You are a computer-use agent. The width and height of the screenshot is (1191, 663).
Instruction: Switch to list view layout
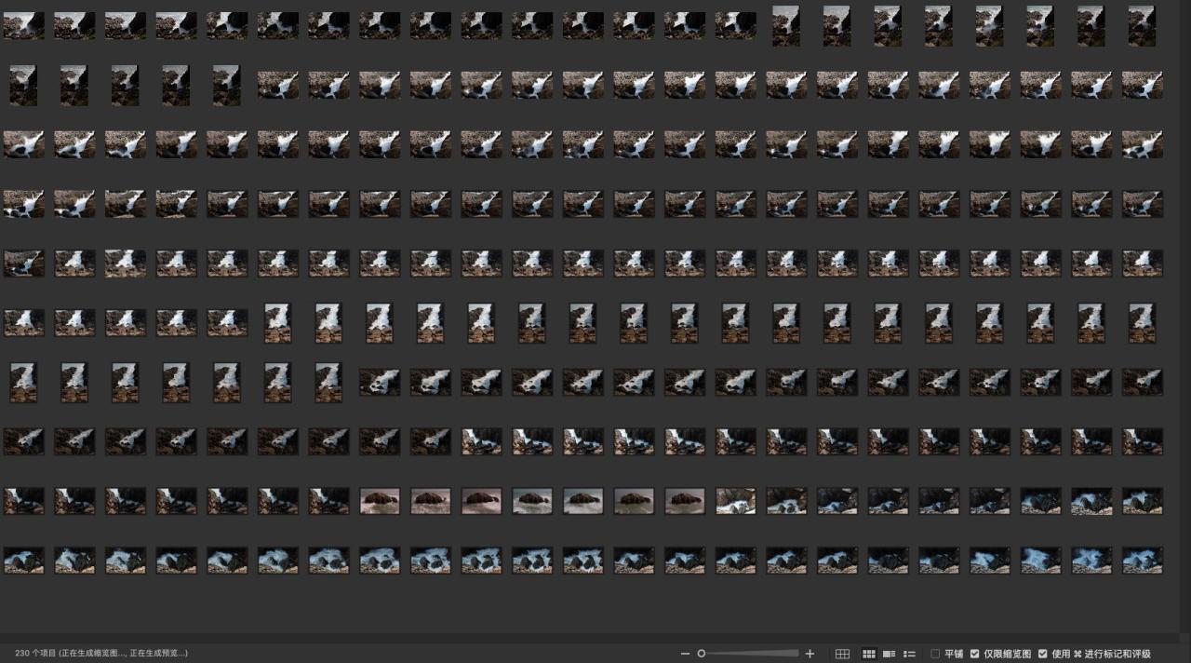pos(909,654)
